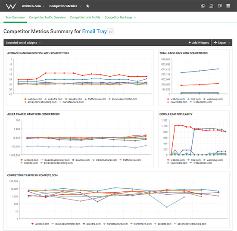This screenshot has width=237, height=231.
Task: Toggle webposition.com in Google Link Popularity legend
Action: click(201, 163)
